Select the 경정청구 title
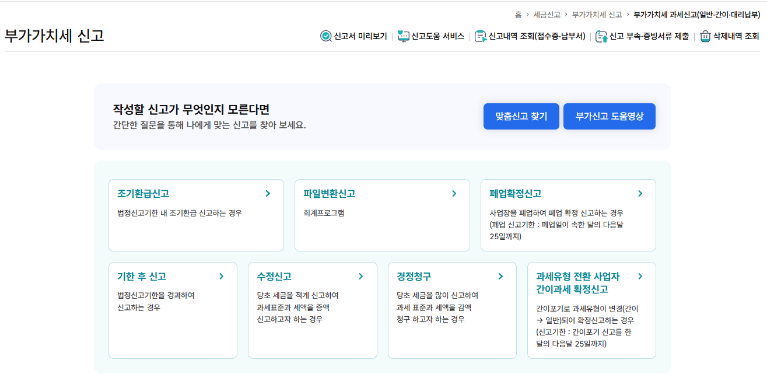The image size is (767, 381). point(414,277)
